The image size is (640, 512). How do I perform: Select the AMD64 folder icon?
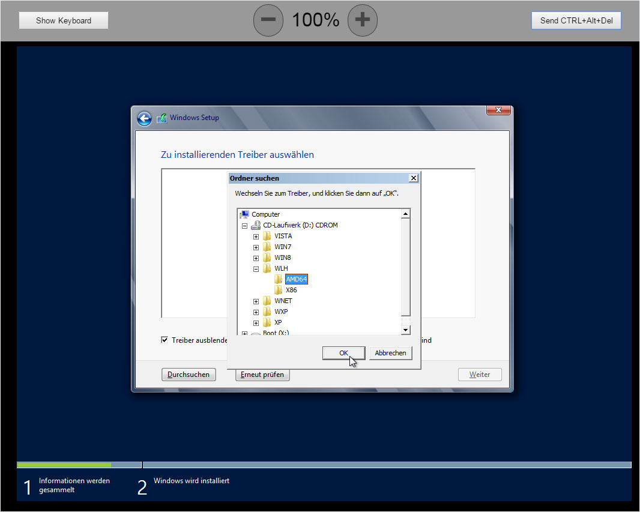(x=279, y=279)
